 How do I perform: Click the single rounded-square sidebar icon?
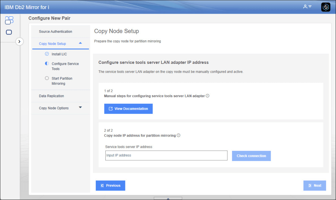pos(9,32)
